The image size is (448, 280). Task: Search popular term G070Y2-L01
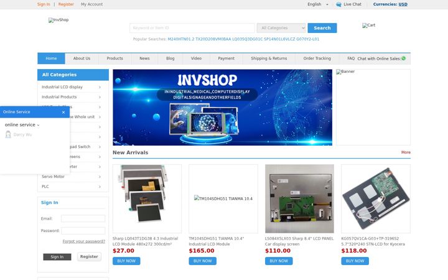coord(308,39)
